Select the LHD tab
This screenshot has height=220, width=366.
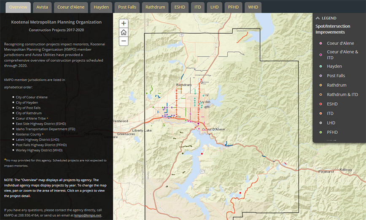coord(215,7)
